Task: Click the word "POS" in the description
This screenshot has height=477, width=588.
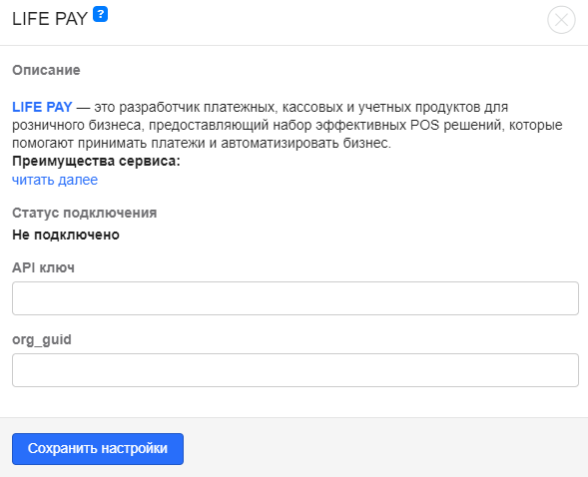Action: (x=424, y=125)
